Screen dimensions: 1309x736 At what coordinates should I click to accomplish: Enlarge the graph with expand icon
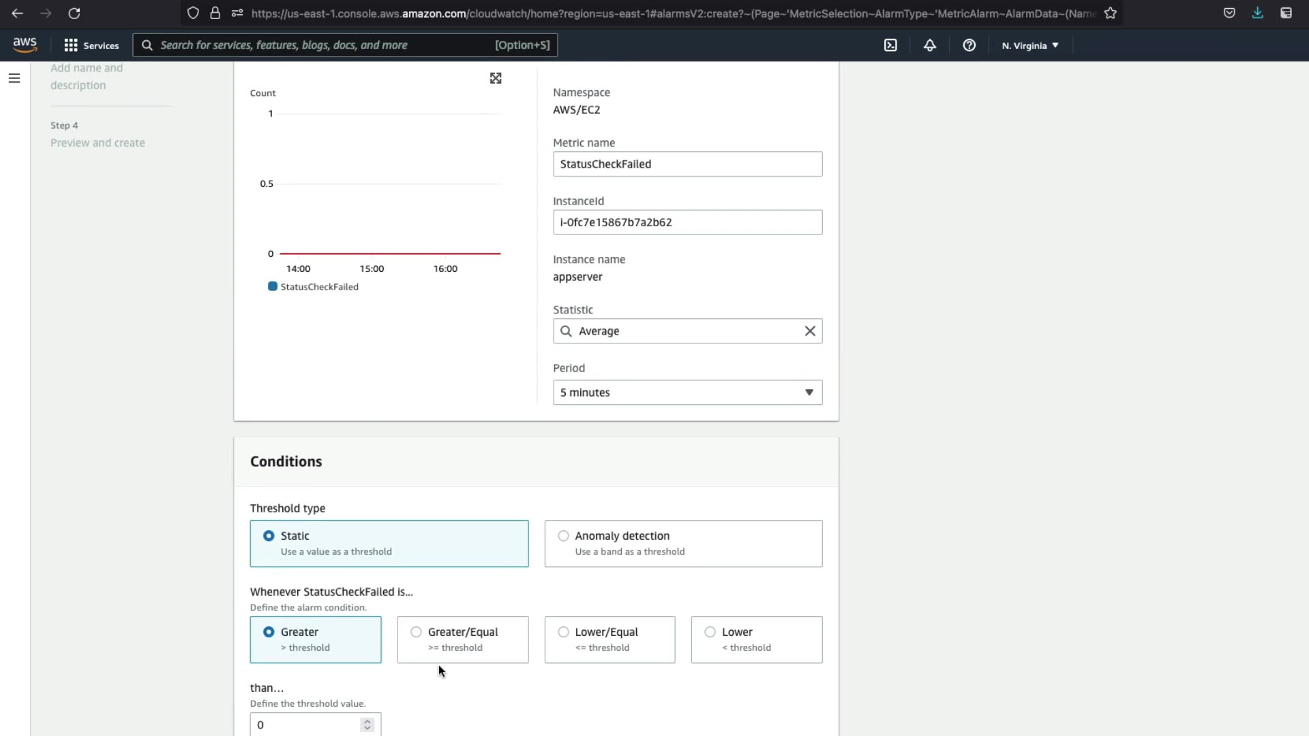(496, 78)
